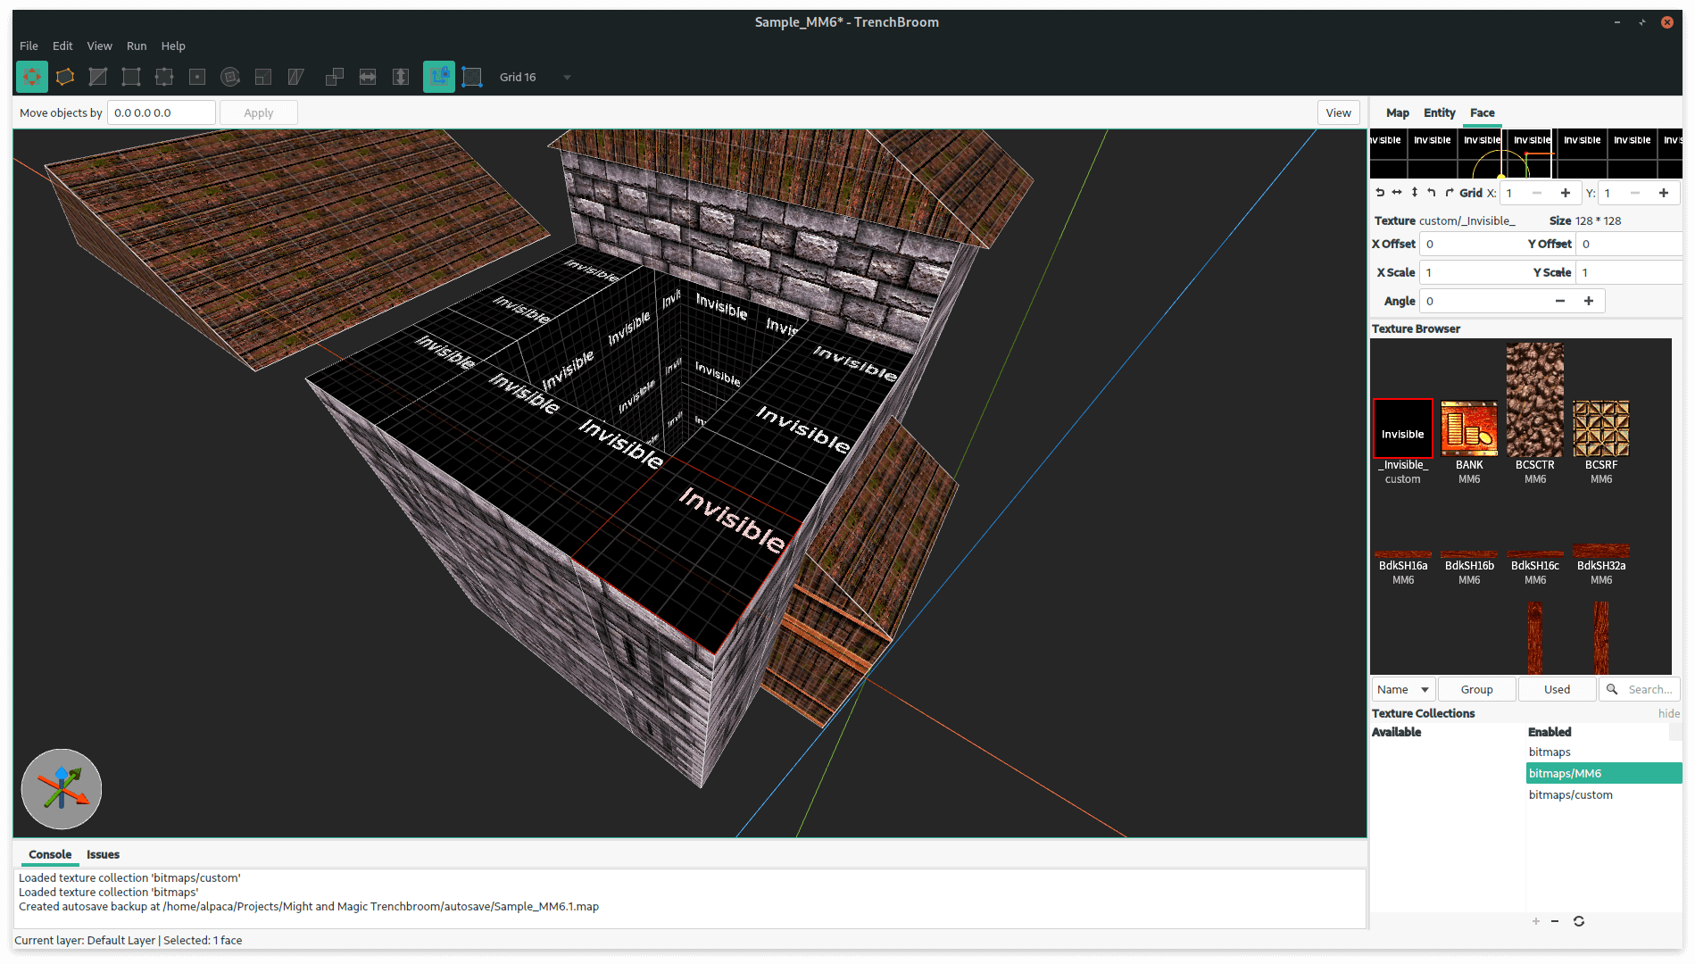Select the Brush (polygon) creation tool

pyautogui.click(x=65, y=78)
